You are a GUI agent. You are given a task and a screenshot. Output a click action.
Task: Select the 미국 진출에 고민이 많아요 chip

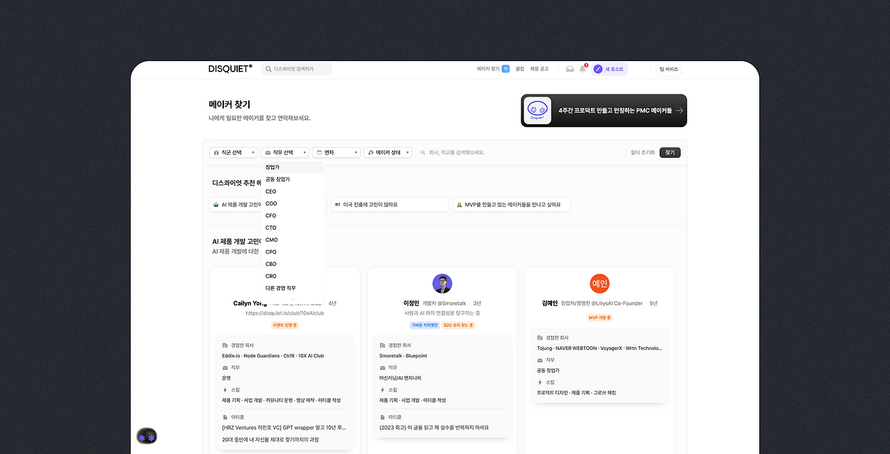[x=389, y=205]
